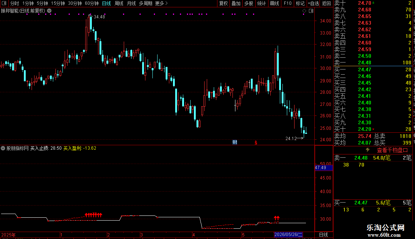The width and height of the screenshot is (415, 239).
Task: Click the 2025年 timeline label
Action: pos(8,235)
